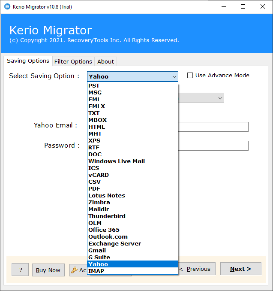Go back with the Previous button
The image size is (273, 291).
197,269
